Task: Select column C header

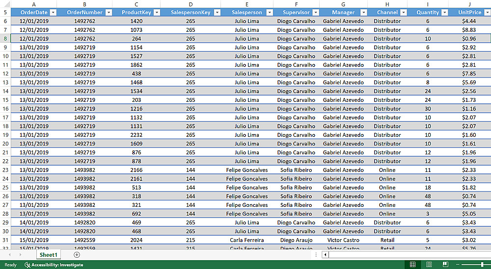Action: pos(136,4)
